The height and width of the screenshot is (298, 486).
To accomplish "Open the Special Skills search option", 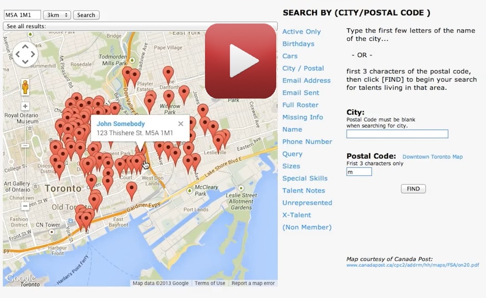I will pos(305,178).
